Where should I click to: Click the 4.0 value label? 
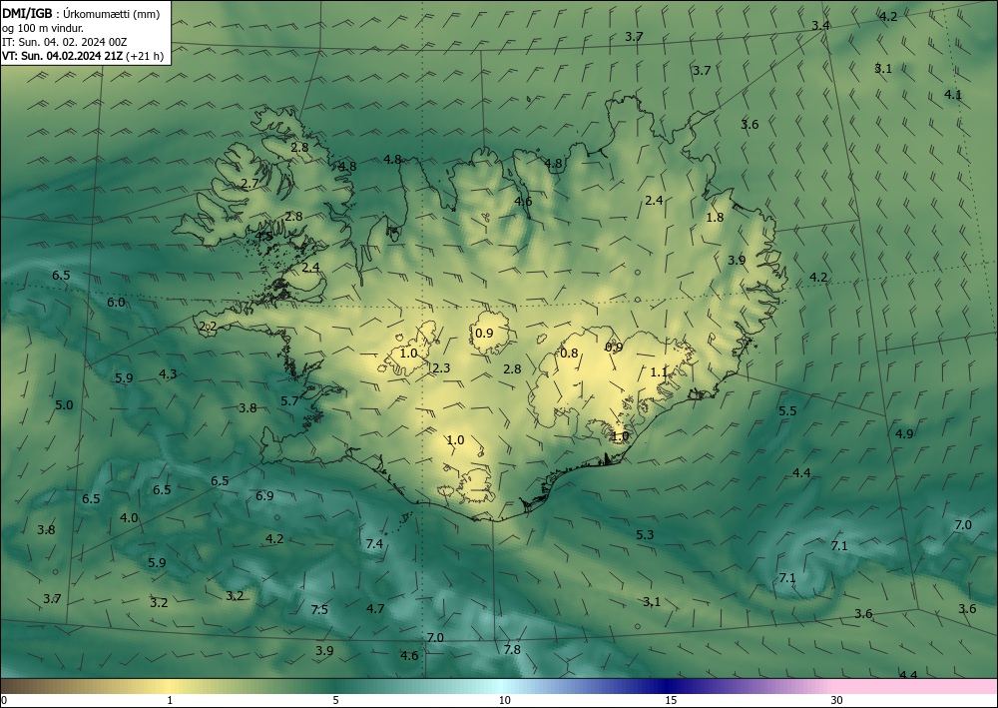[129, 517]
